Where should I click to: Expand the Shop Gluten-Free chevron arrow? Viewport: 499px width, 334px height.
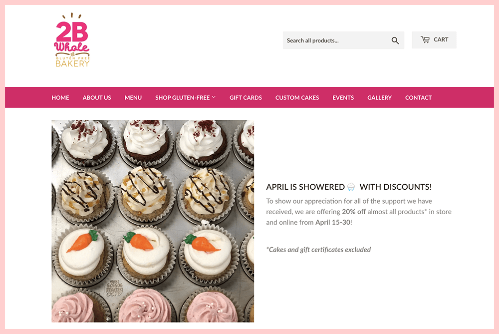click(x=214, y=97)
